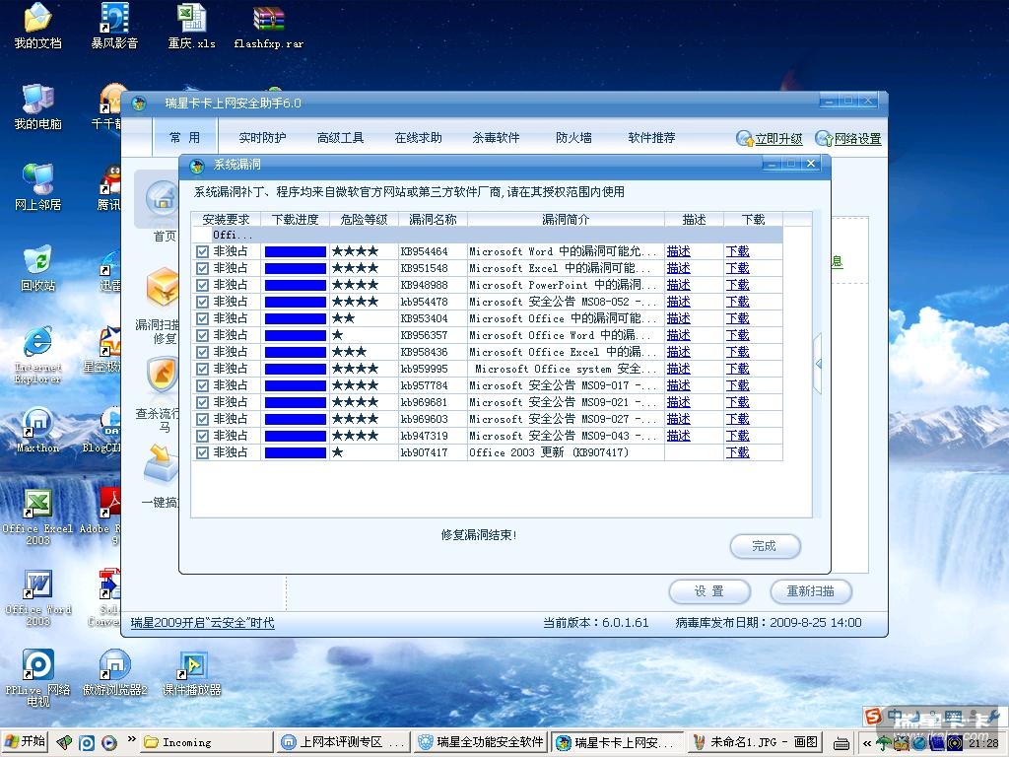Switch to 杀毒软件 tab

(496, 138)
